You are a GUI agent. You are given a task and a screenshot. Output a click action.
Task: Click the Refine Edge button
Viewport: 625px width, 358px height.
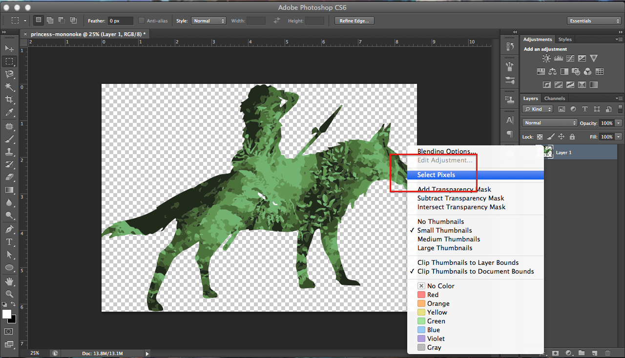coord(354,21)
